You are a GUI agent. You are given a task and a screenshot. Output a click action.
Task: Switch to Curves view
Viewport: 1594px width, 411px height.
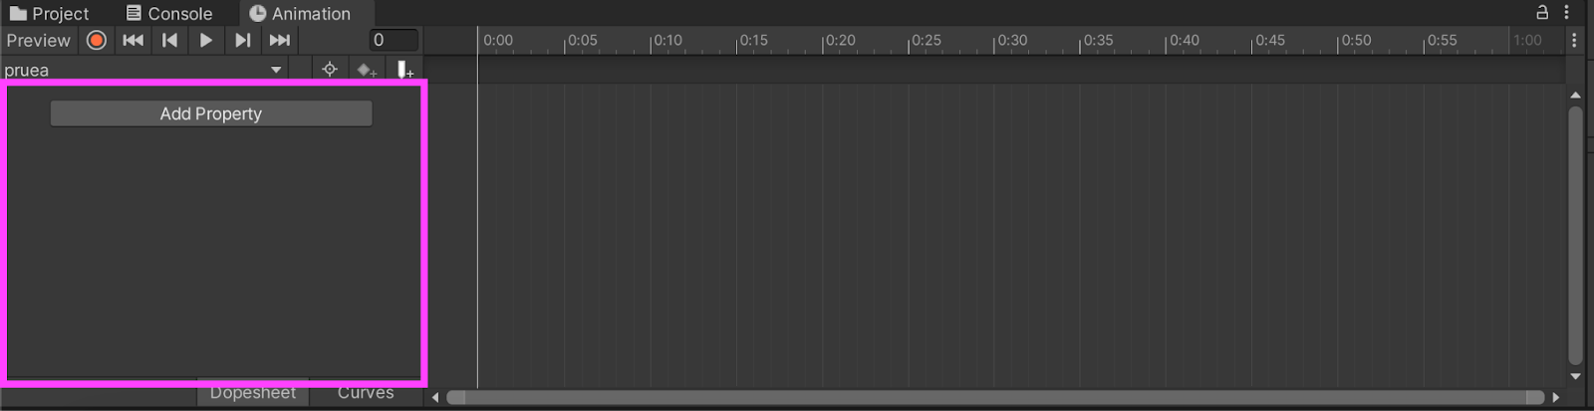pyautogui.click(x=366, y=393)
